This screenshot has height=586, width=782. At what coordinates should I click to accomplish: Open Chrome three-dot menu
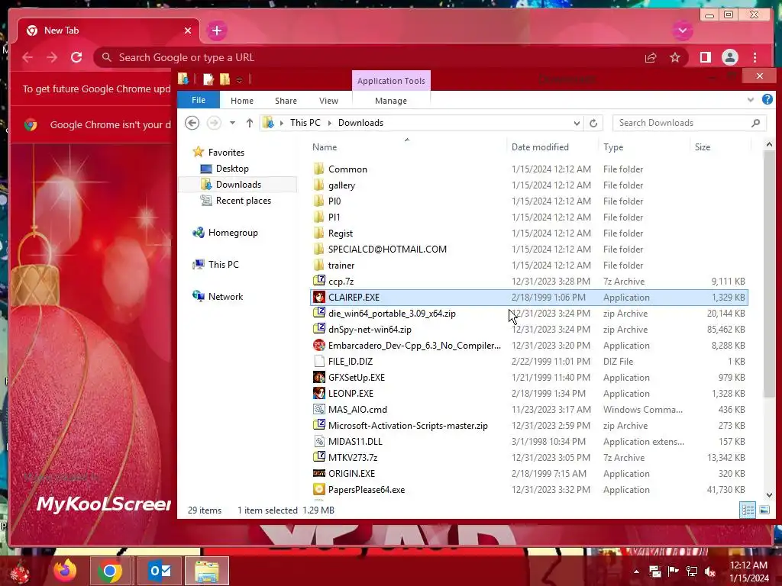755,58
